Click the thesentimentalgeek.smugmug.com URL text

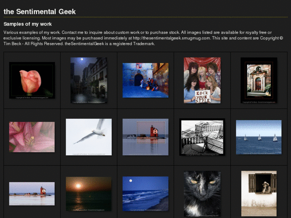172,38
